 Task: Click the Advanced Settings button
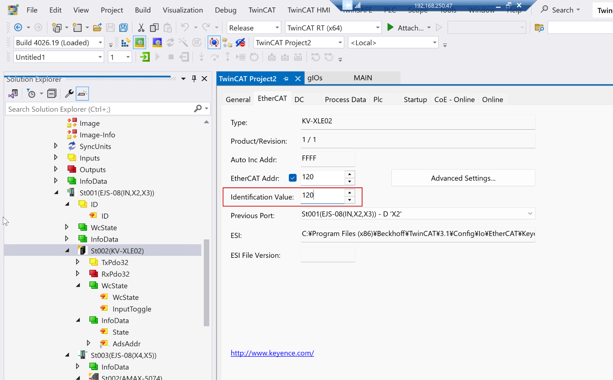[463, 178]
